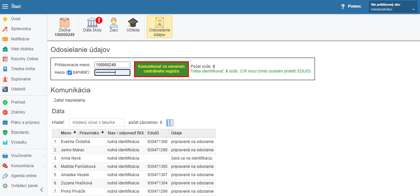The image size is (420, 196).
Task: Collapse the left sidebar with the arrow
Action: point(42,190)
